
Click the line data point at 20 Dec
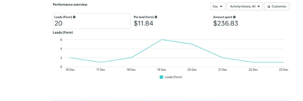pyautogui.click(x=192, y=44)
